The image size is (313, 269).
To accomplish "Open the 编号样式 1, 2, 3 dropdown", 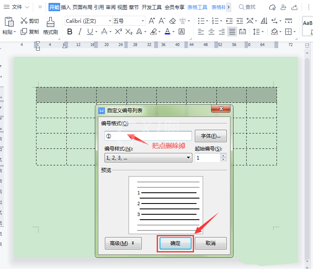I will click(x=148, y=158).
